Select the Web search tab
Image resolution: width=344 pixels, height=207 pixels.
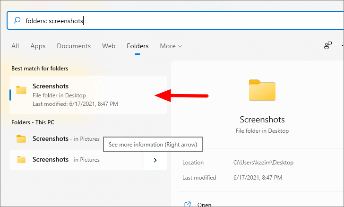pos(109,46)
